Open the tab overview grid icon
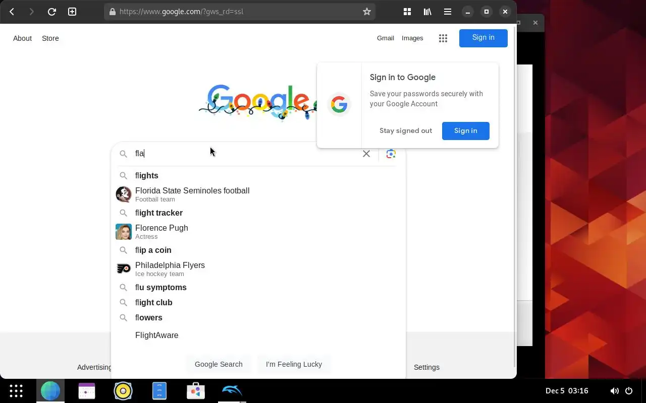This screenshot has width=646, height=403. point(407,12)
